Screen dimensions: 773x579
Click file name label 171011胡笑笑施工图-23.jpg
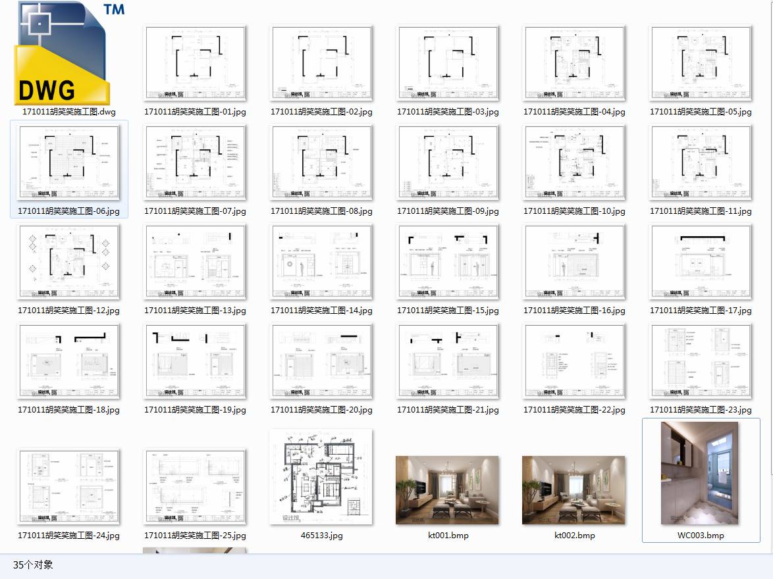701,409
